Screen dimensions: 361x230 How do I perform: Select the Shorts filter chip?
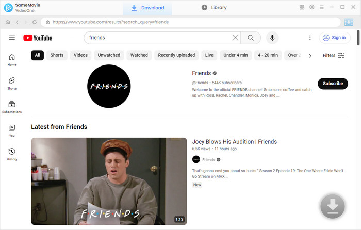point(57,55)
